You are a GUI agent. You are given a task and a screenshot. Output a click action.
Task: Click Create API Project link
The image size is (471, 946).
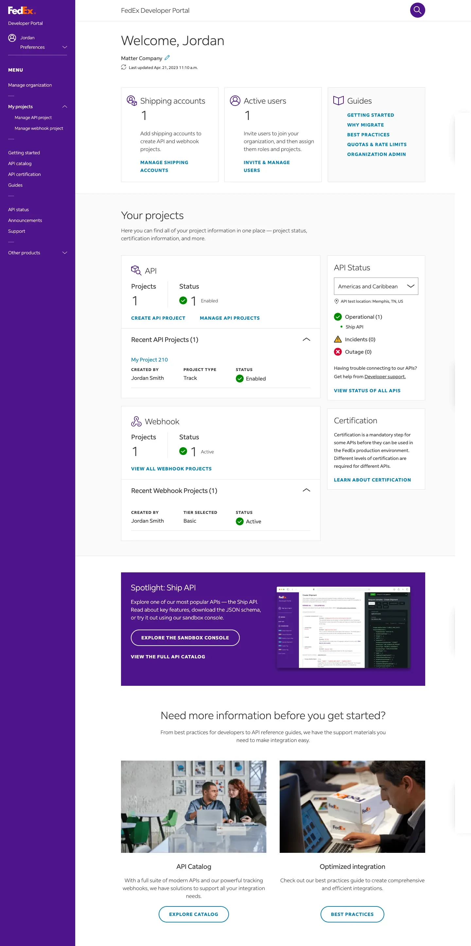click(158, 318)
